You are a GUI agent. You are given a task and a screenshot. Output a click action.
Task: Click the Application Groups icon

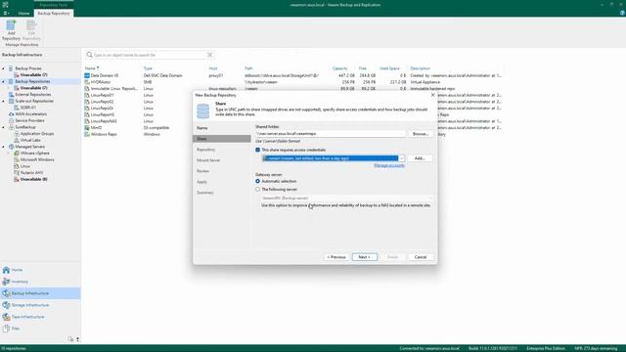(x=17, y=134)
